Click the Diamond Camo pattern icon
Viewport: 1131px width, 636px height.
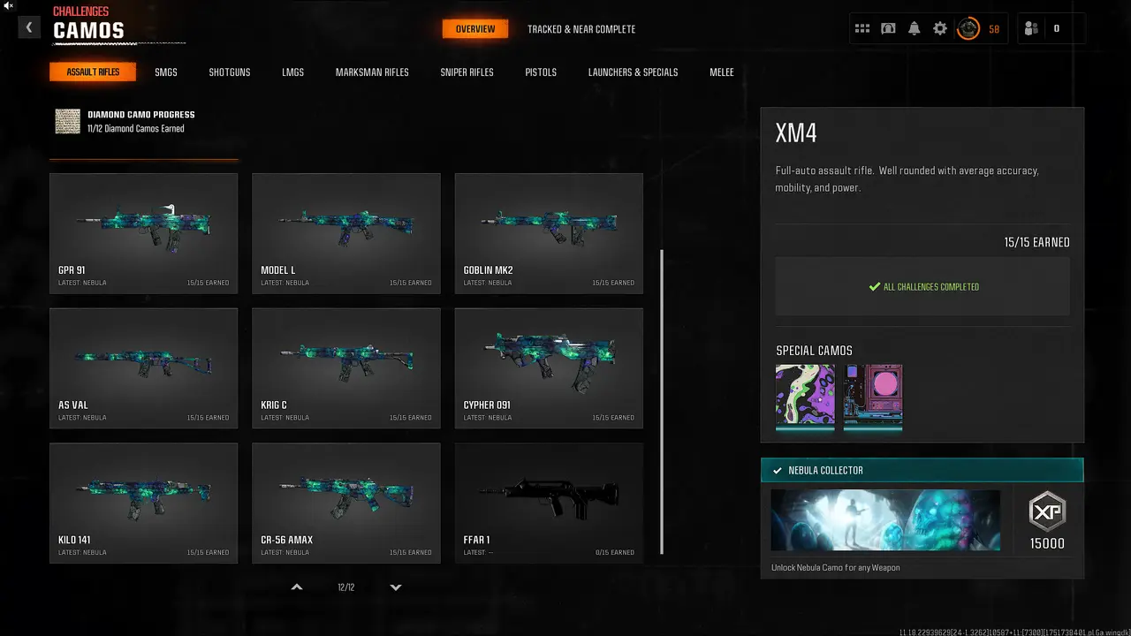tap(68, 121)
